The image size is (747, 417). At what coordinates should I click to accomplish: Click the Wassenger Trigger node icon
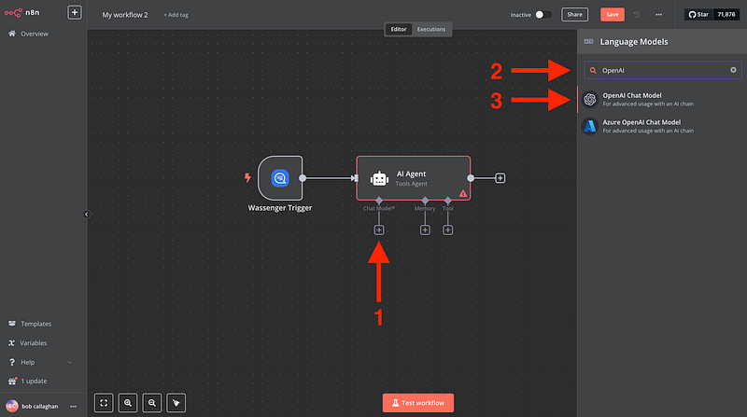click(x=279, y=177)
